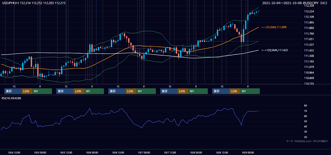Image resolution: width=331 pixels, height=155 pixels.
Task: Click the leftmost 東京 session block
Action: tap(13, 91)
